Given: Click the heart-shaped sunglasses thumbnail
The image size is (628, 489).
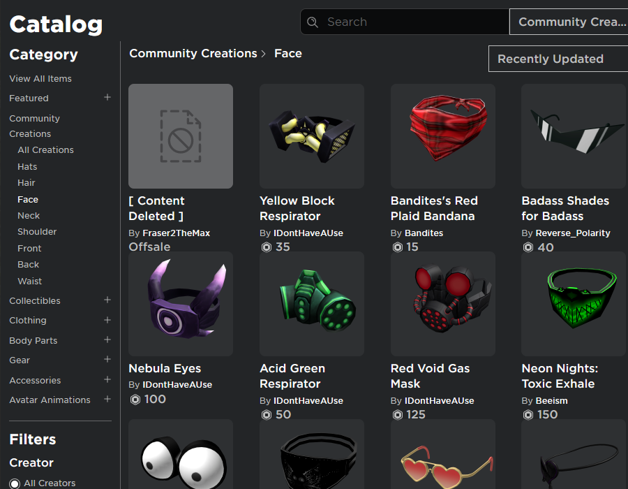Looking at the screenshot, I should 443,454.
